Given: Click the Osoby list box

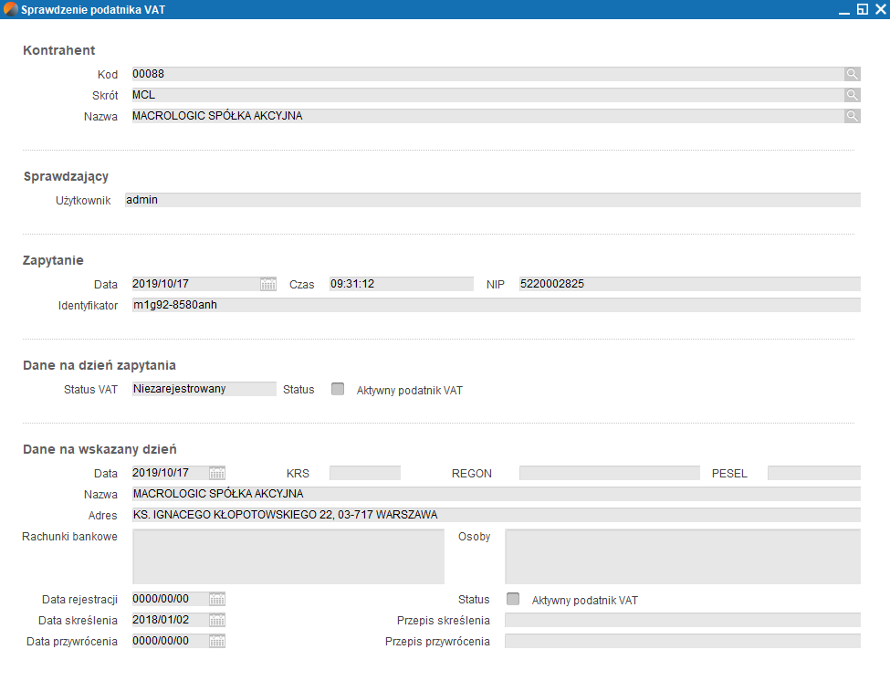Looking at the screenshot, I should (x=682, y=556).
